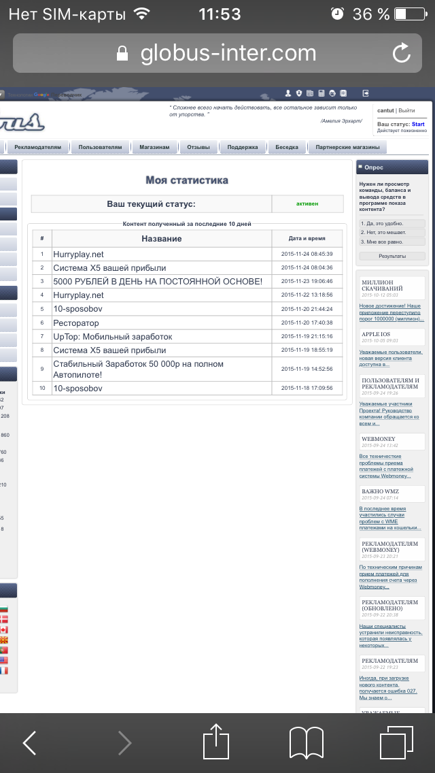This screenshot has height=773, width=435.
Task: Open news link 'Уважаемые пользователи, новая версия'
Action: tap(391, 359)
